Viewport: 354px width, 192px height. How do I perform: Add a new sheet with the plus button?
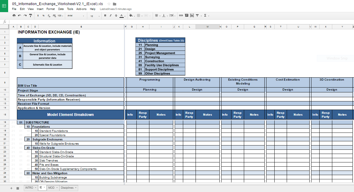coord(11,188)
